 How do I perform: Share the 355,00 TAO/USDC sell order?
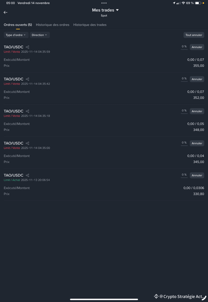27,47
